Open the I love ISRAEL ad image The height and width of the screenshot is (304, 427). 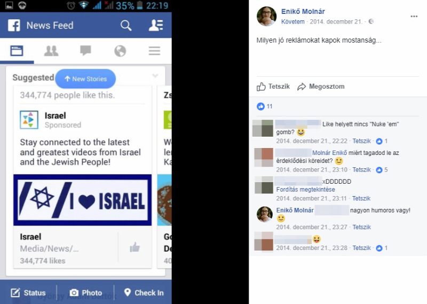pyautogui.click(x=83, y=200)
